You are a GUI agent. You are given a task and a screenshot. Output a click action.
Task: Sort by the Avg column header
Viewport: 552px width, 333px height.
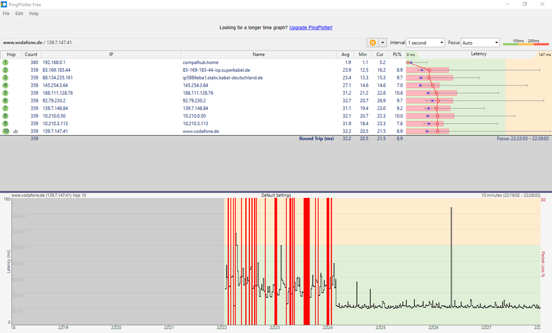coord(345,55)
